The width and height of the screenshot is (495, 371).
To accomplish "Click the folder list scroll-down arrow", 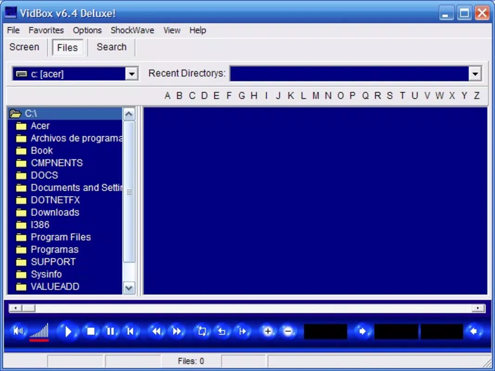I will 129,288.
